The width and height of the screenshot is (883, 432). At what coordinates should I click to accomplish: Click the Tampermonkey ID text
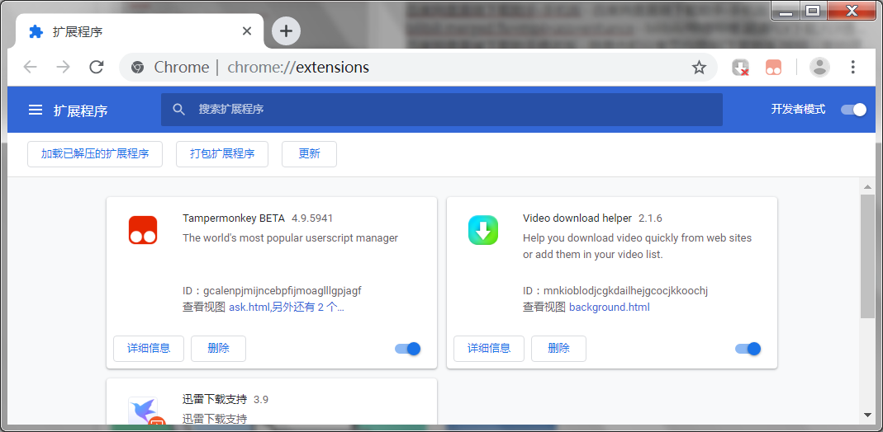(x=272, y=291)
